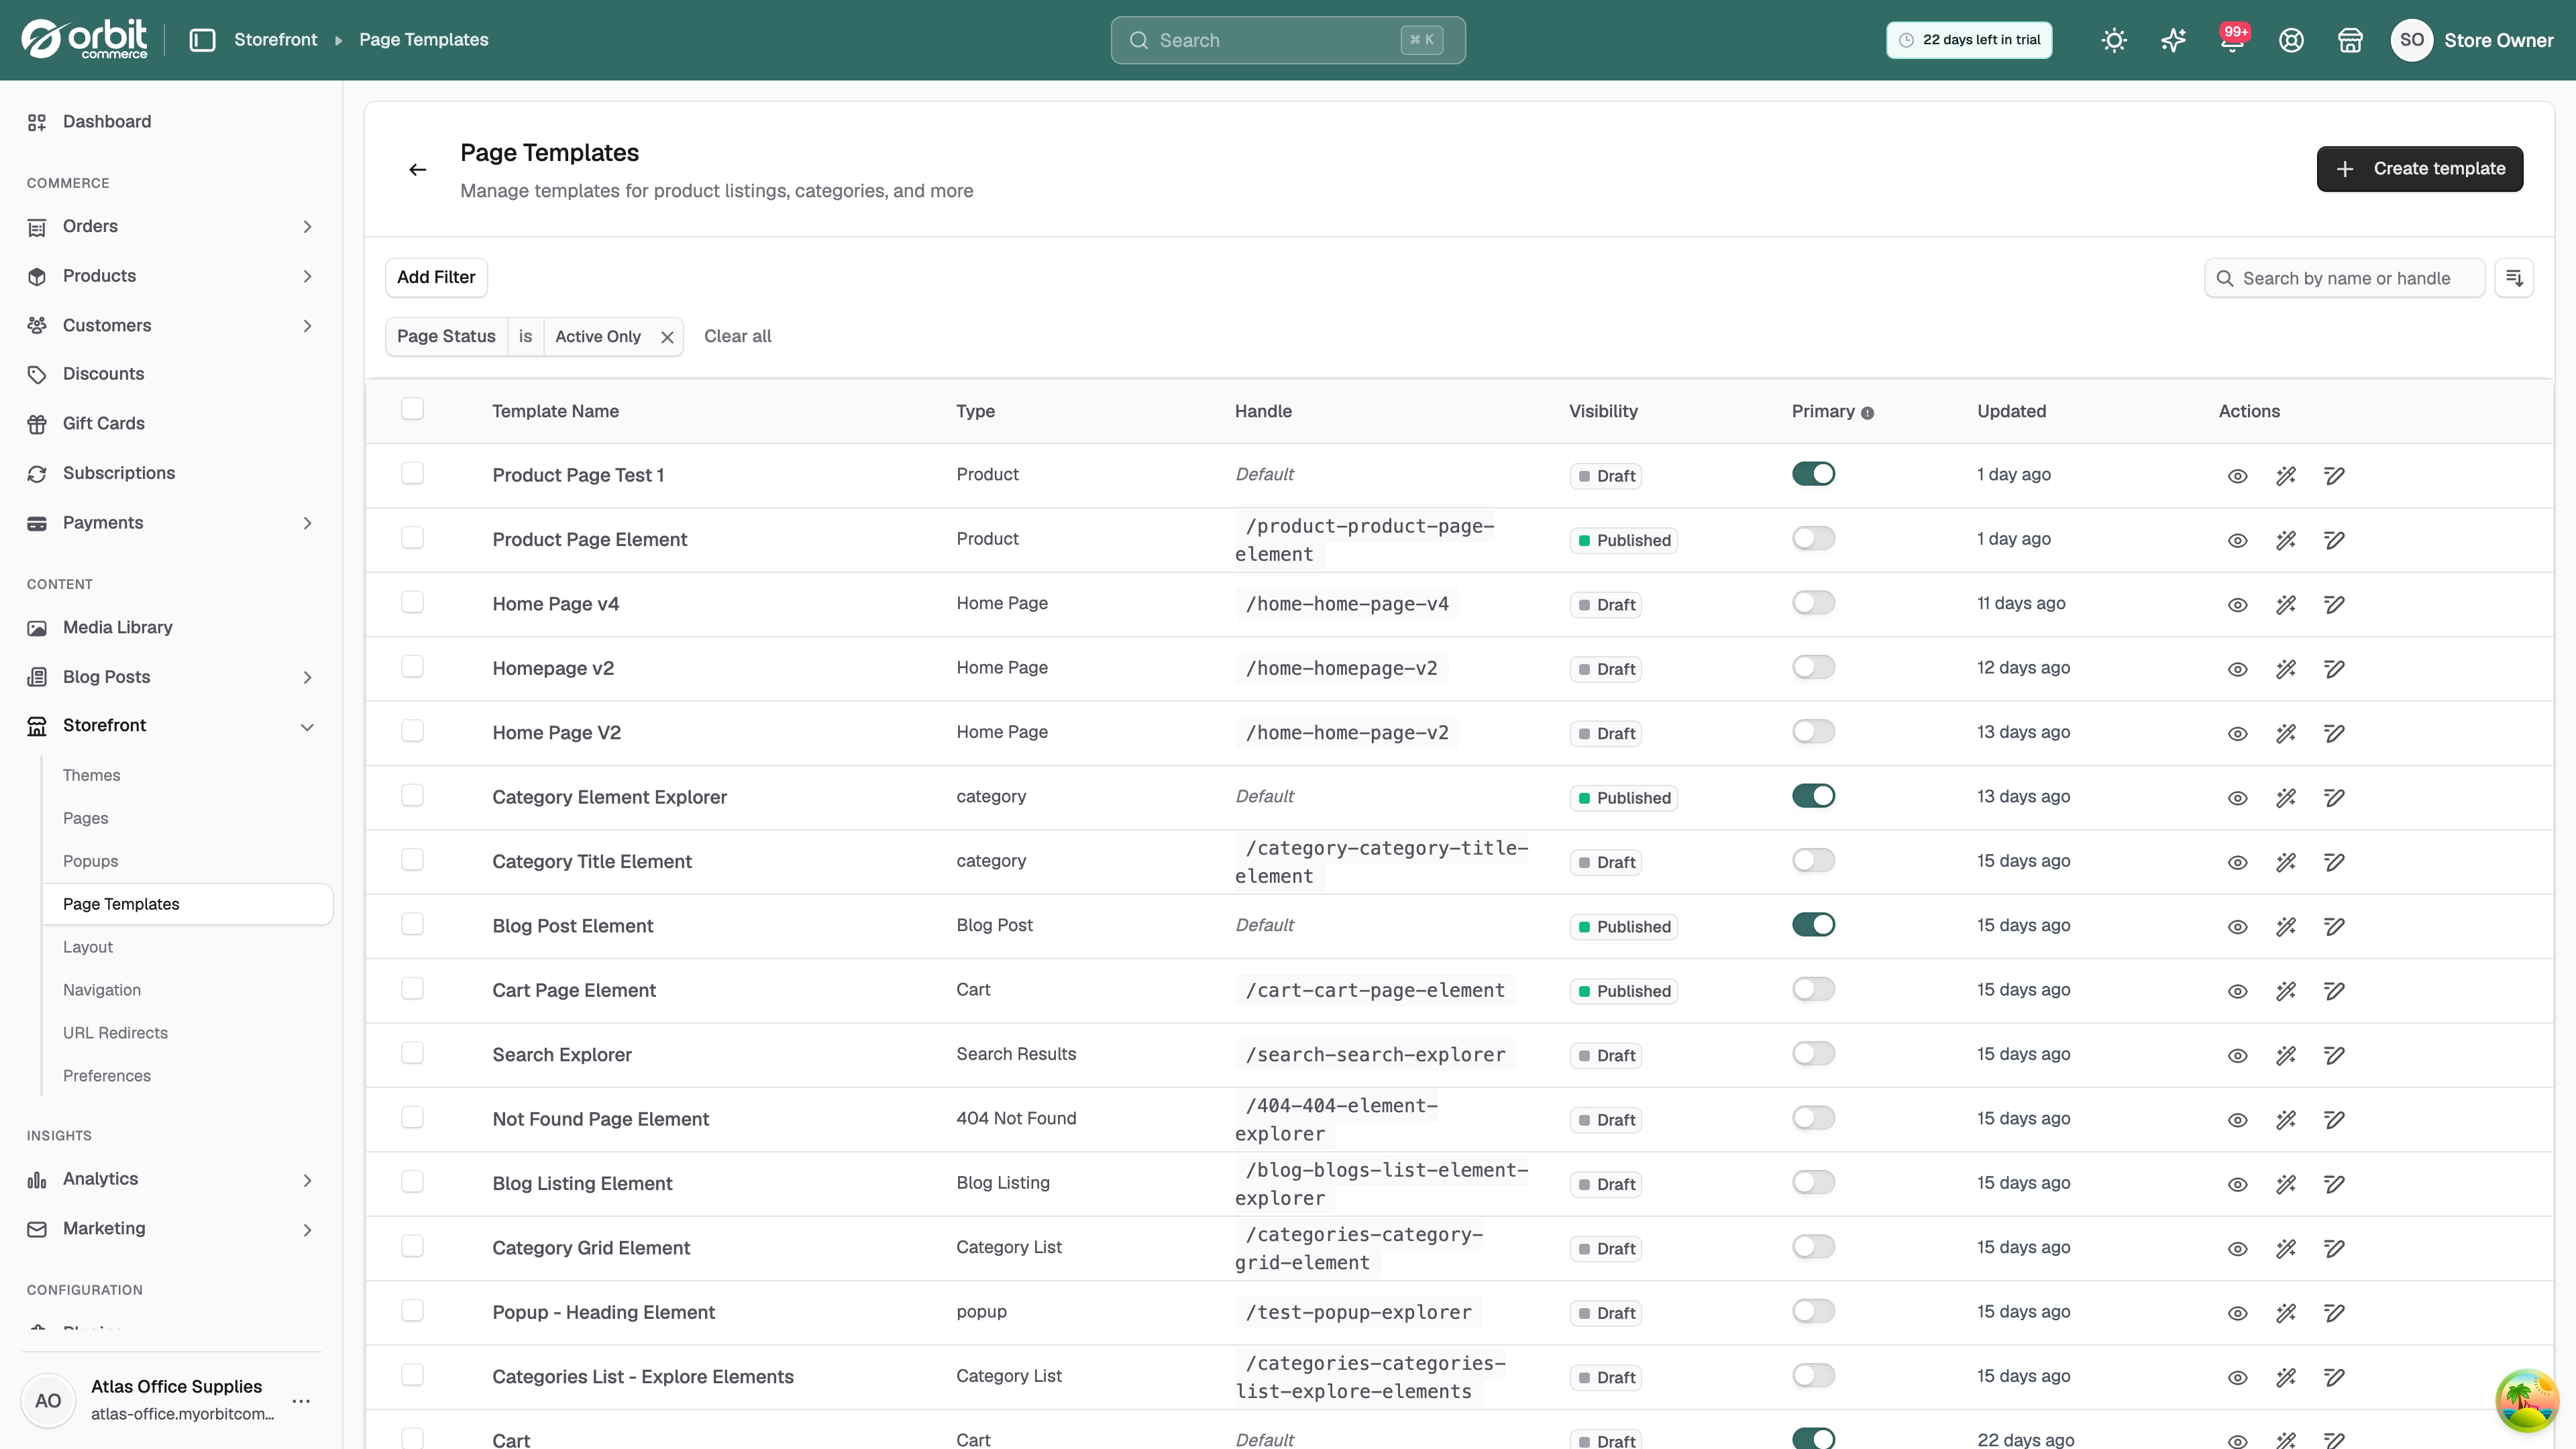The height and width of the screenshot is (1449, 2576).
Task: Click Storefront in the breadcrumb
Action: click(275, 40)
